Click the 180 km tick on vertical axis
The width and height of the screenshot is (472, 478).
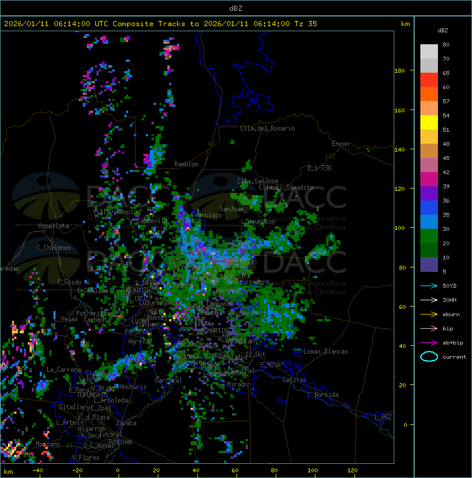(399, 71)
